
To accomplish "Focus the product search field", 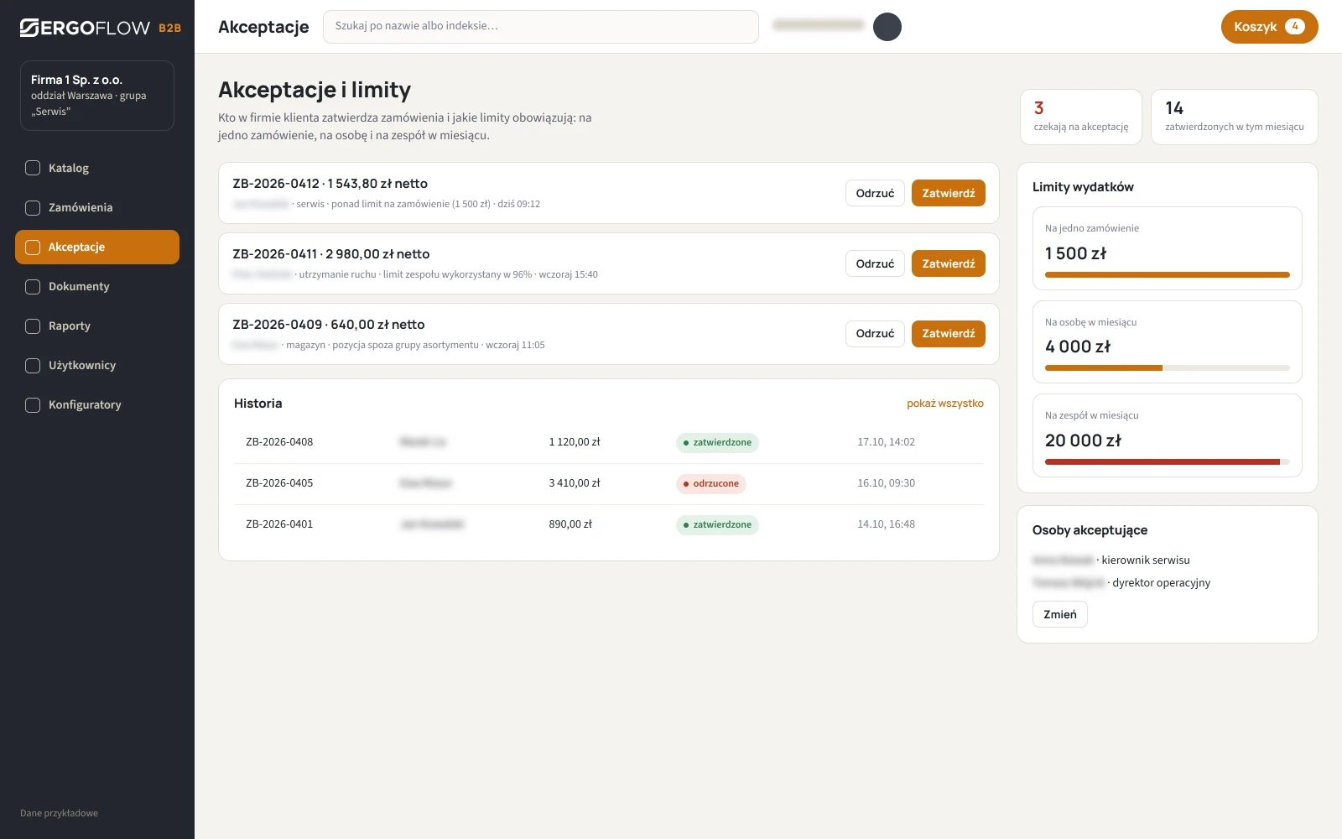I will 541,27.
